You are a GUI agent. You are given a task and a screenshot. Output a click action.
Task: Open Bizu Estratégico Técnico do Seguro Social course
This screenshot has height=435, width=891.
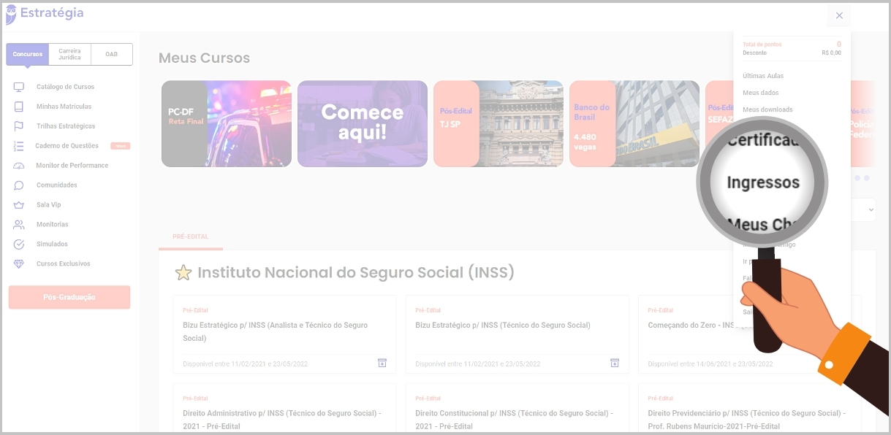click(x=517, y=334)
